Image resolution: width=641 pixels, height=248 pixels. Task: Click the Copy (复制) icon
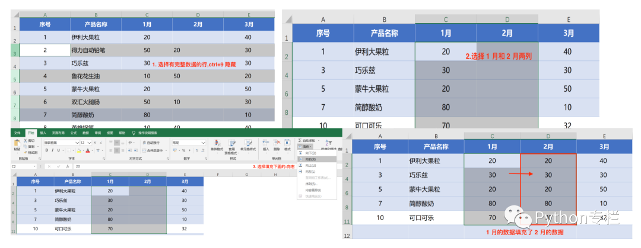coord(26,146)
